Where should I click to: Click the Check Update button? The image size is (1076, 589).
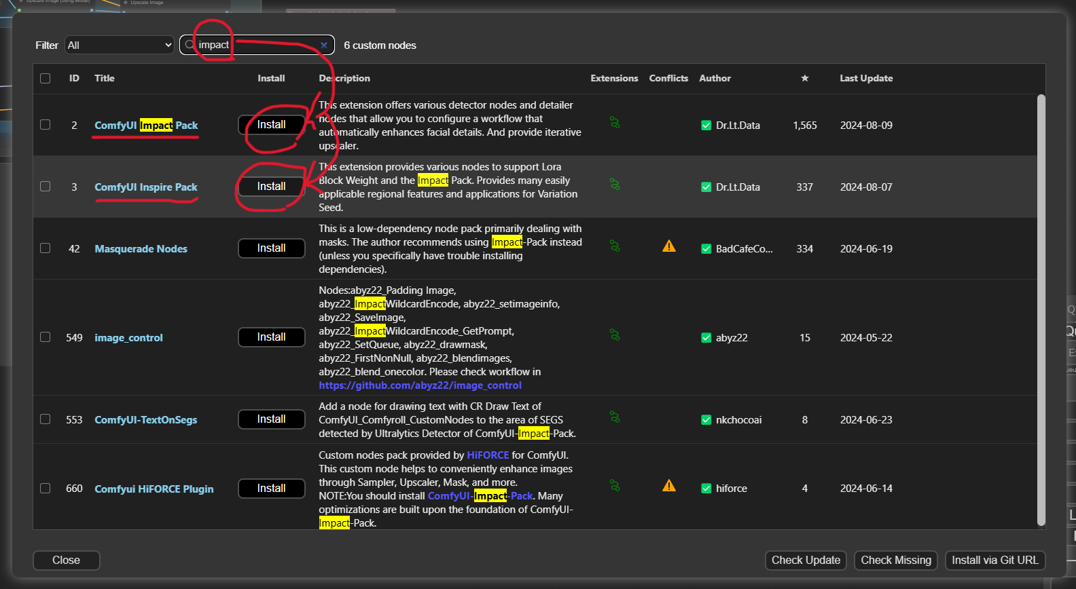click(806, 560)
